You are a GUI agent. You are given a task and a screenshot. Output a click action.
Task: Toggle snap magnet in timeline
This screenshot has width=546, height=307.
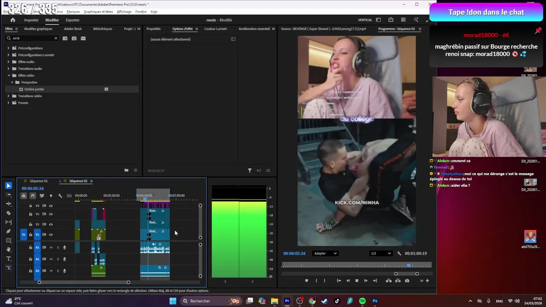click(x=32, y=196)
